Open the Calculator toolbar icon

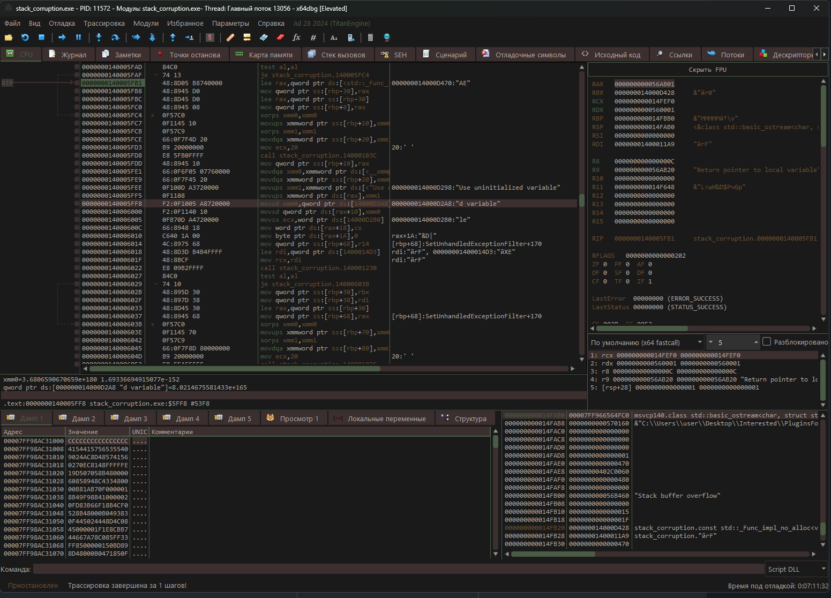[370, 38]
